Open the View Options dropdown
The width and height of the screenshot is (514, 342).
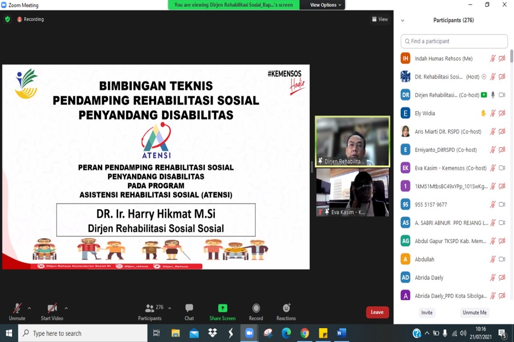326,5
